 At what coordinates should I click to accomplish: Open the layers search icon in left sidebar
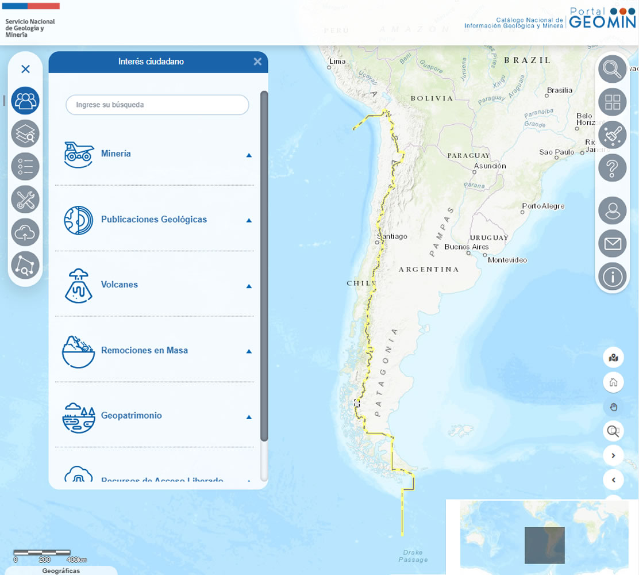pos(25,134)
